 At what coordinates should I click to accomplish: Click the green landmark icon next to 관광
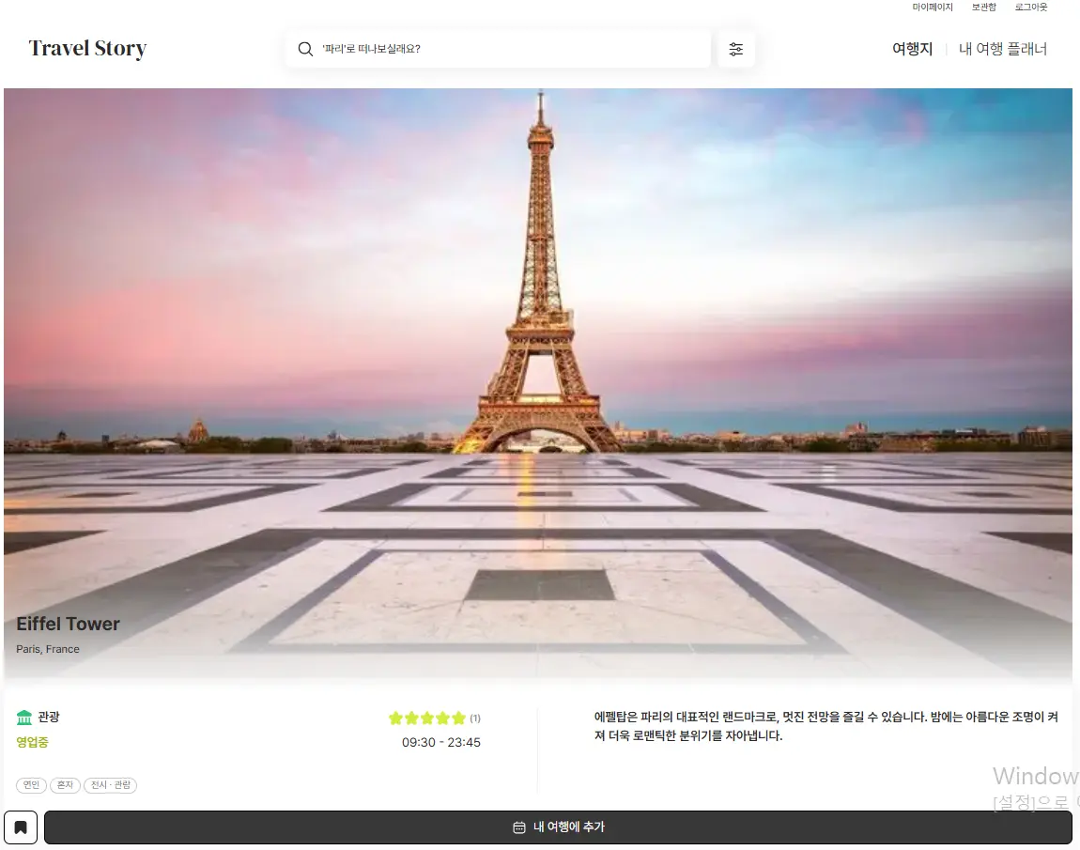[23, 716]
